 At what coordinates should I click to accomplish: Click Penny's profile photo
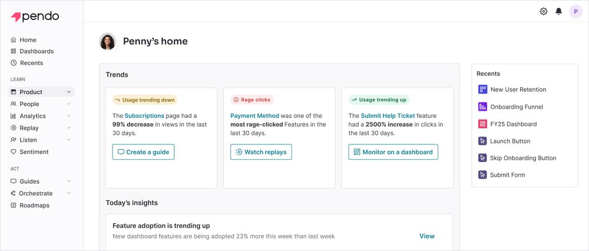(107, 41)
